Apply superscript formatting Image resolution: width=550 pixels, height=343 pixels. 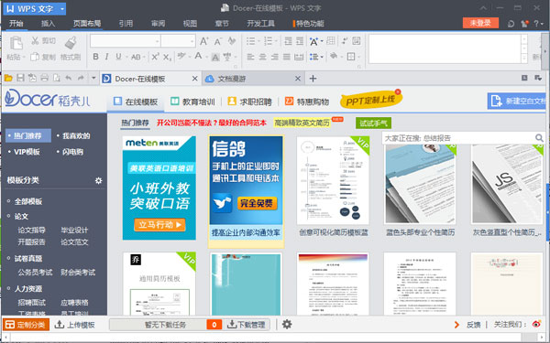pos(155,57)
